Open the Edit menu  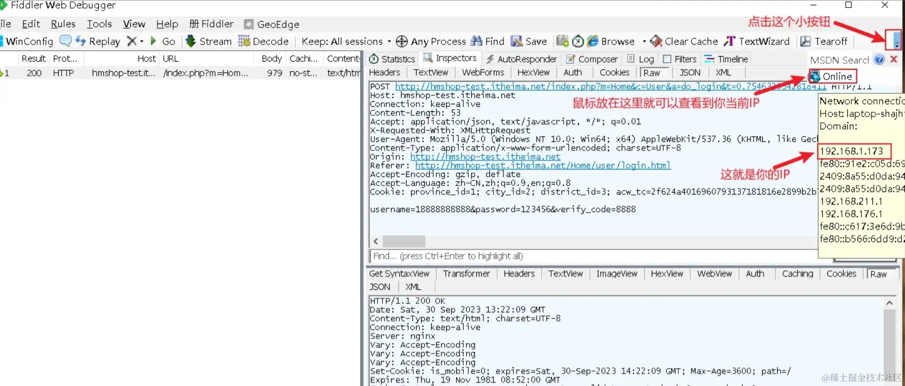coord(31,24)
